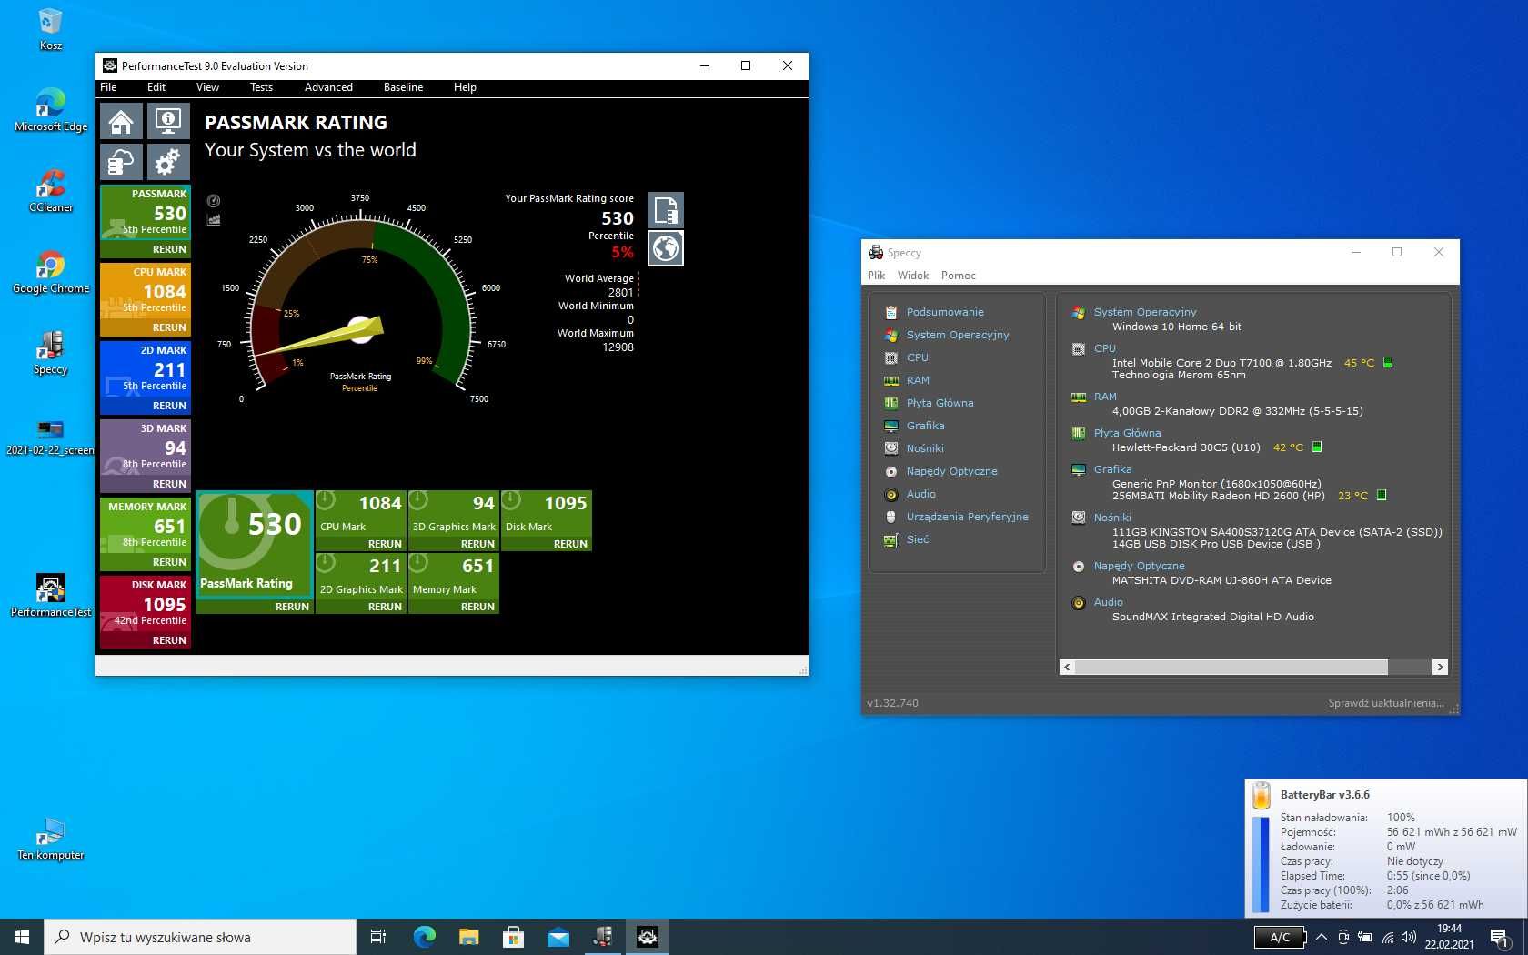The height and width of the screenshot is (955, 1528).
Task: Click RERUN on the Disk Mark tile
Action: click(x=570, y=544)
